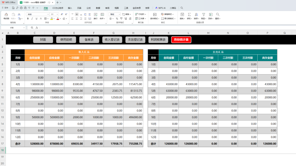Click the Conditional Formatting (条件格式) icon
The image size is (296, 166).
tap(155, 14)
